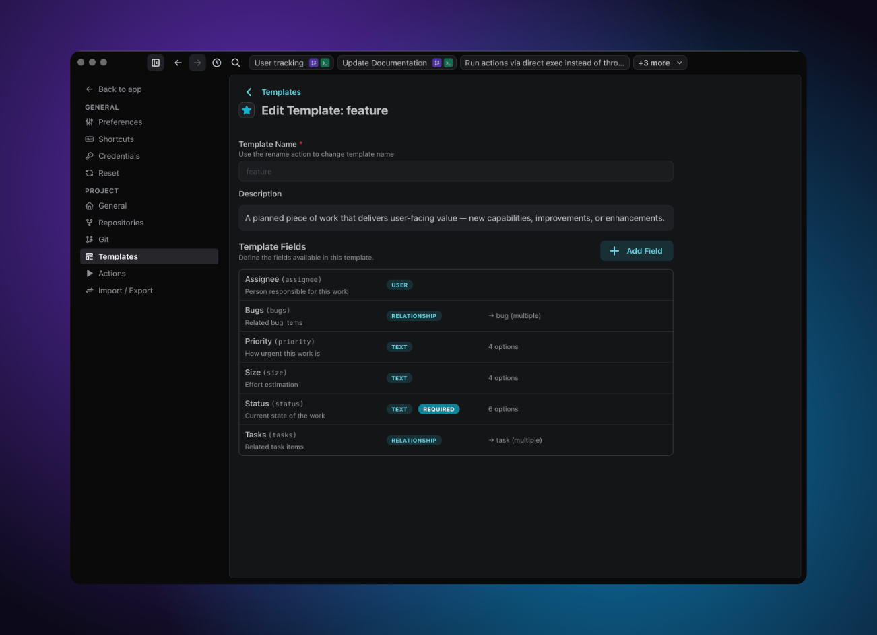Open the Run actions via direct exec tab
This screenshot has width=877, height=635.
pyautogui.click(x=544, y=63)
